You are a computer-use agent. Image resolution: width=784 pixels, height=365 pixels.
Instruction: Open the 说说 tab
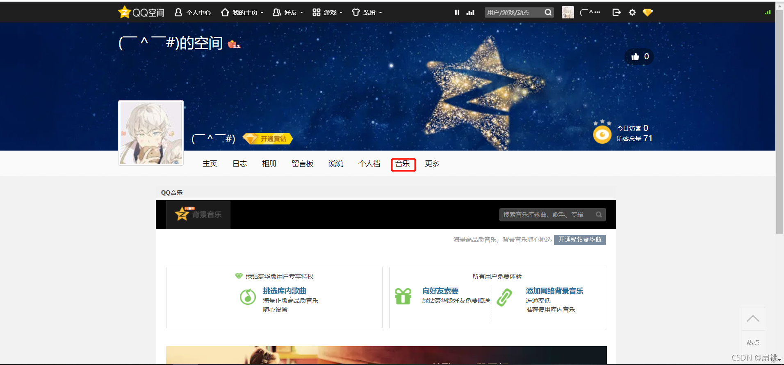[336, 164]
